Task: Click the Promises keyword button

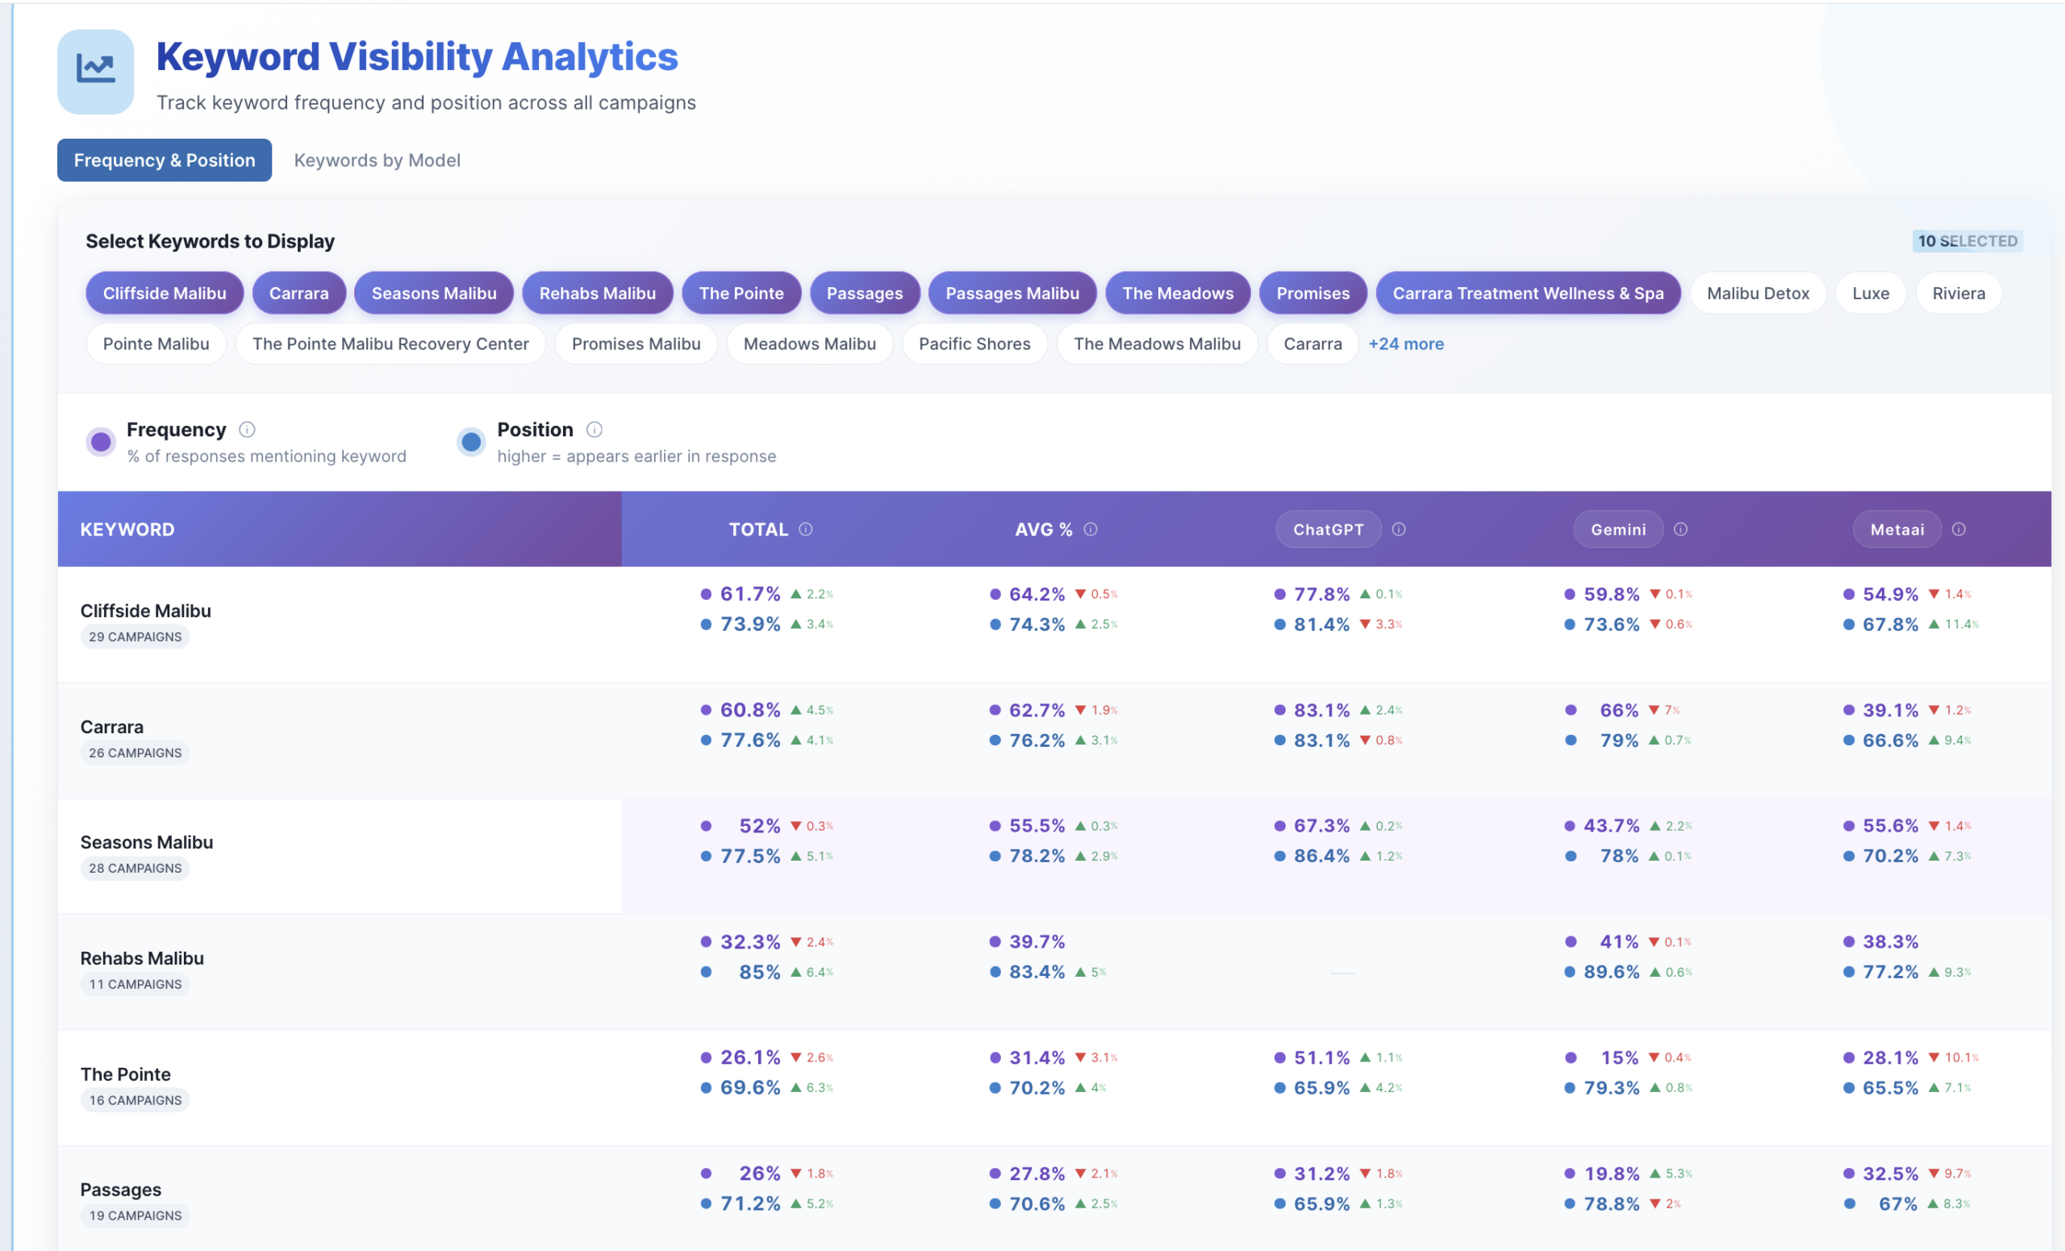Action: tap(1312, 293)
